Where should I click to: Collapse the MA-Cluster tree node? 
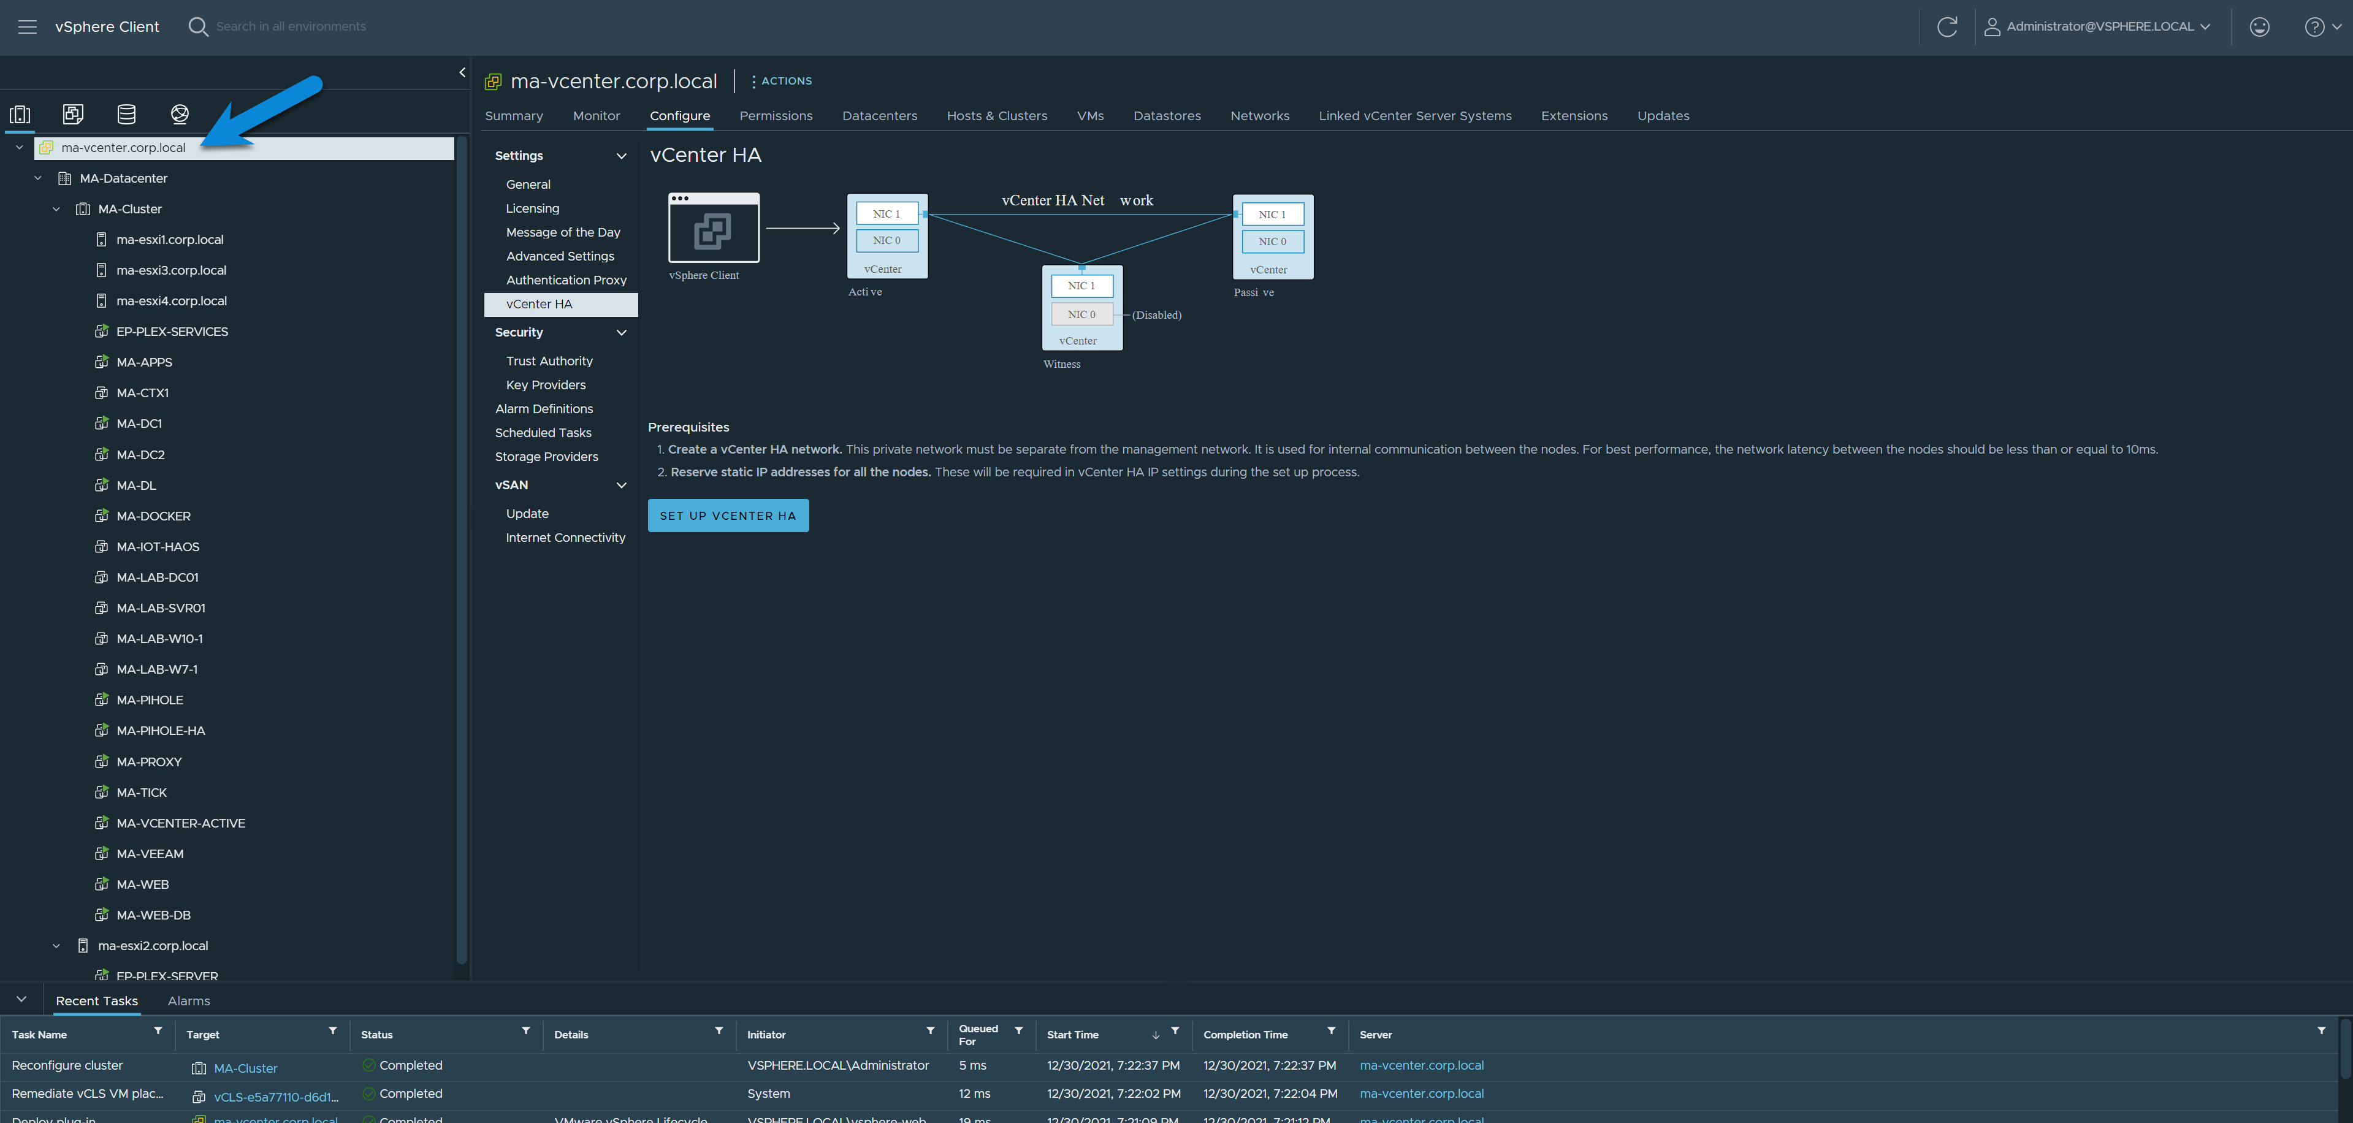click(x=56, y=209)
